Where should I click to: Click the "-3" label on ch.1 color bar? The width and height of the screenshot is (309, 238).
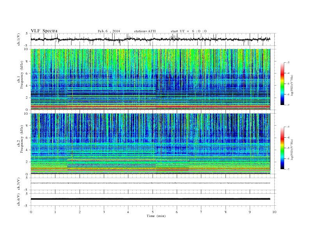point(288,63)
